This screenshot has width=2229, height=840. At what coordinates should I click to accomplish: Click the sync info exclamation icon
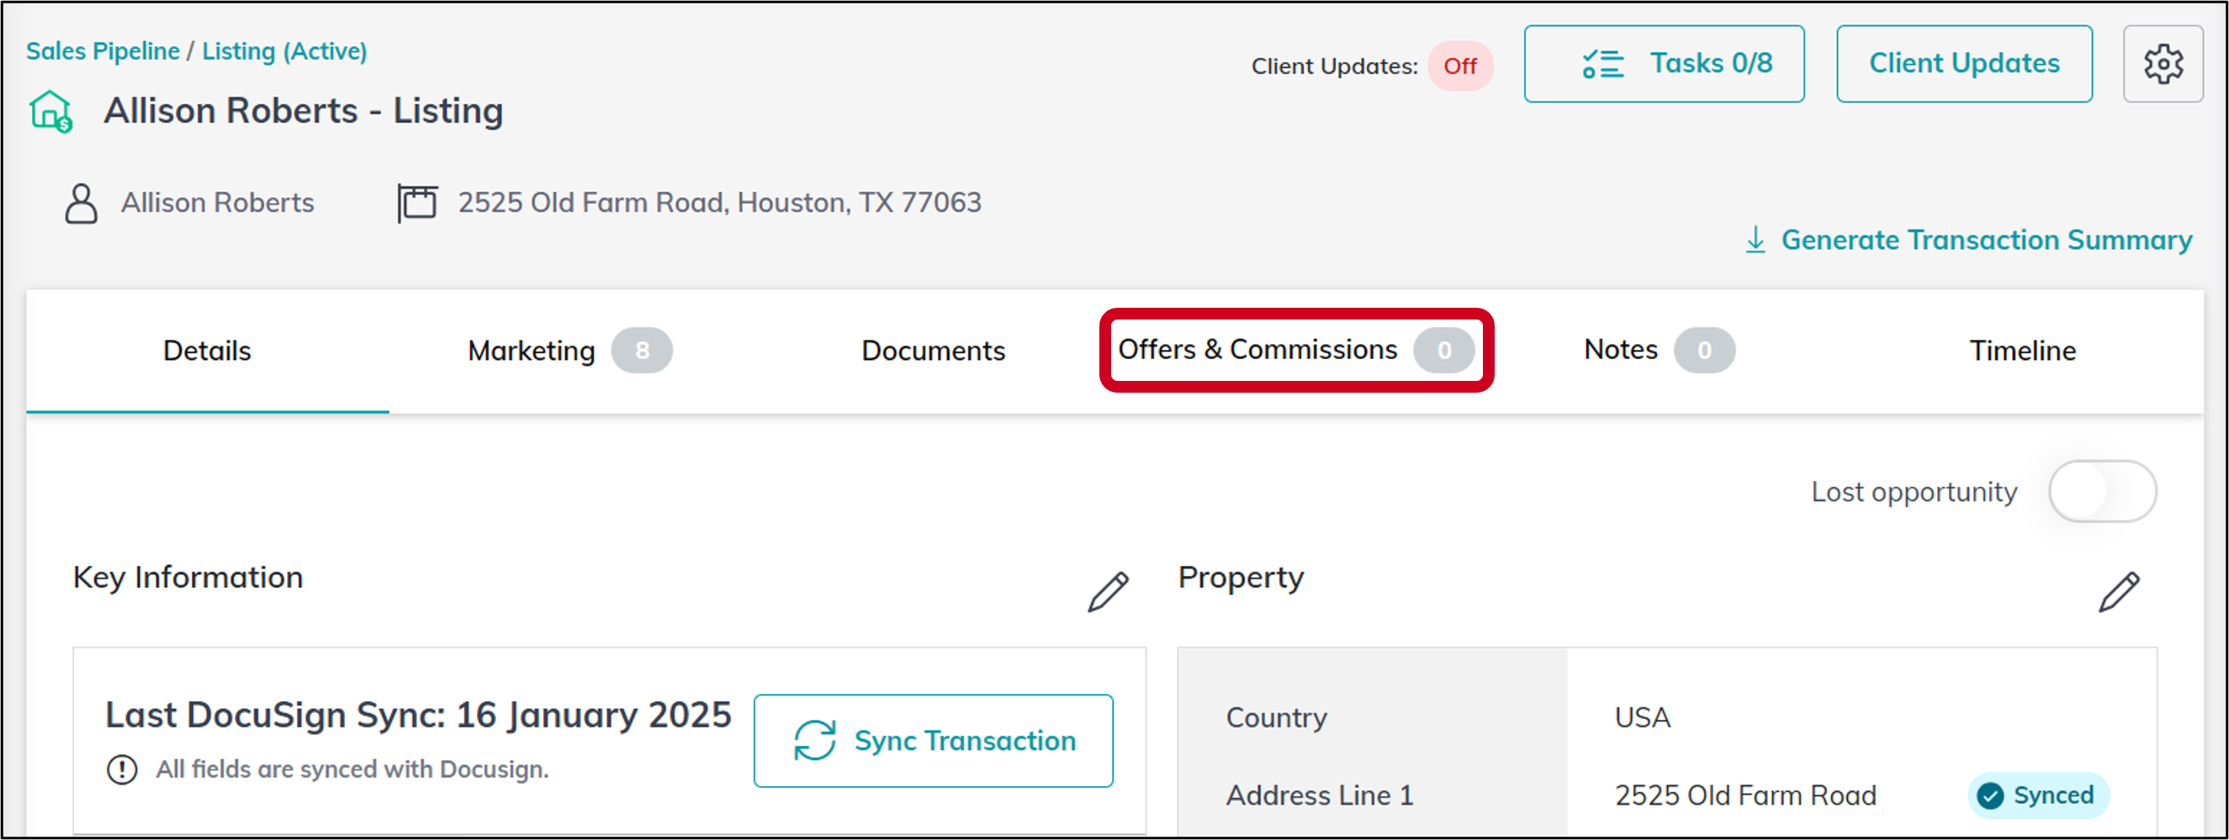[122, 769]
